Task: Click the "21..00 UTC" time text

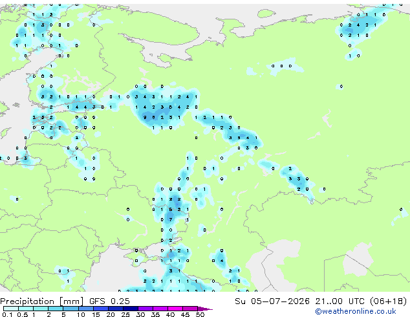Action: [340, 301]
